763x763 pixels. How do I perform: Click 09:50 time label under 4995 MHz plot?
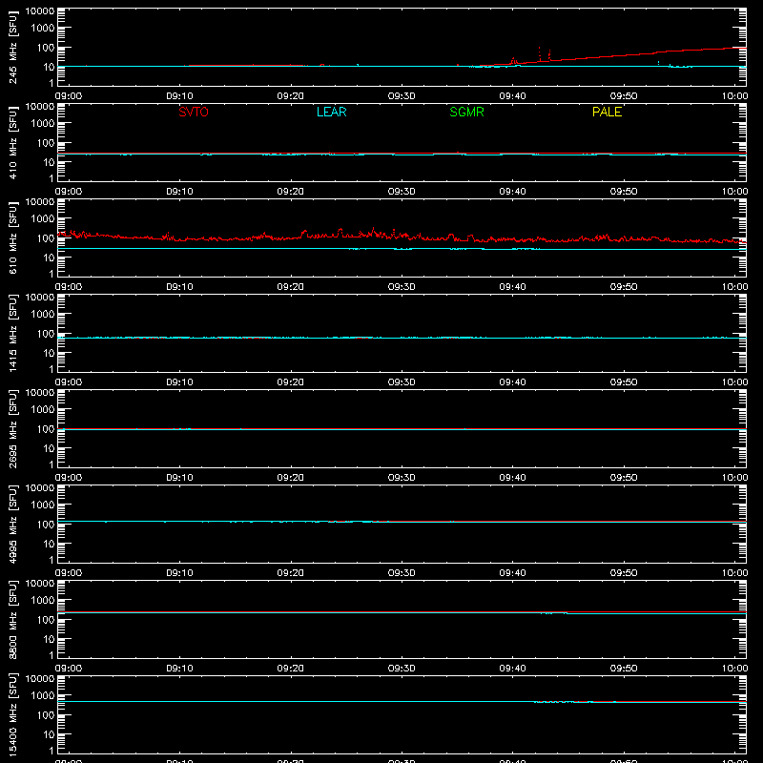pyautogui.click(x=624, y=573)
